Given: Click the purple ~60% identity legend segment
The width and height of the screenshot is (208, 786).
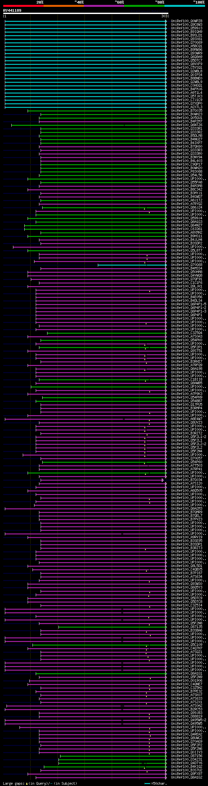Looking at the screenshot, I should (104, 6).
